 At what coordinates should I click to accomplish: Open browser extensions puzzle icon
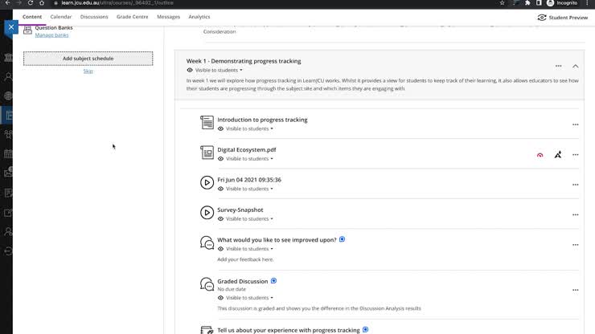(x=527, y=2)
